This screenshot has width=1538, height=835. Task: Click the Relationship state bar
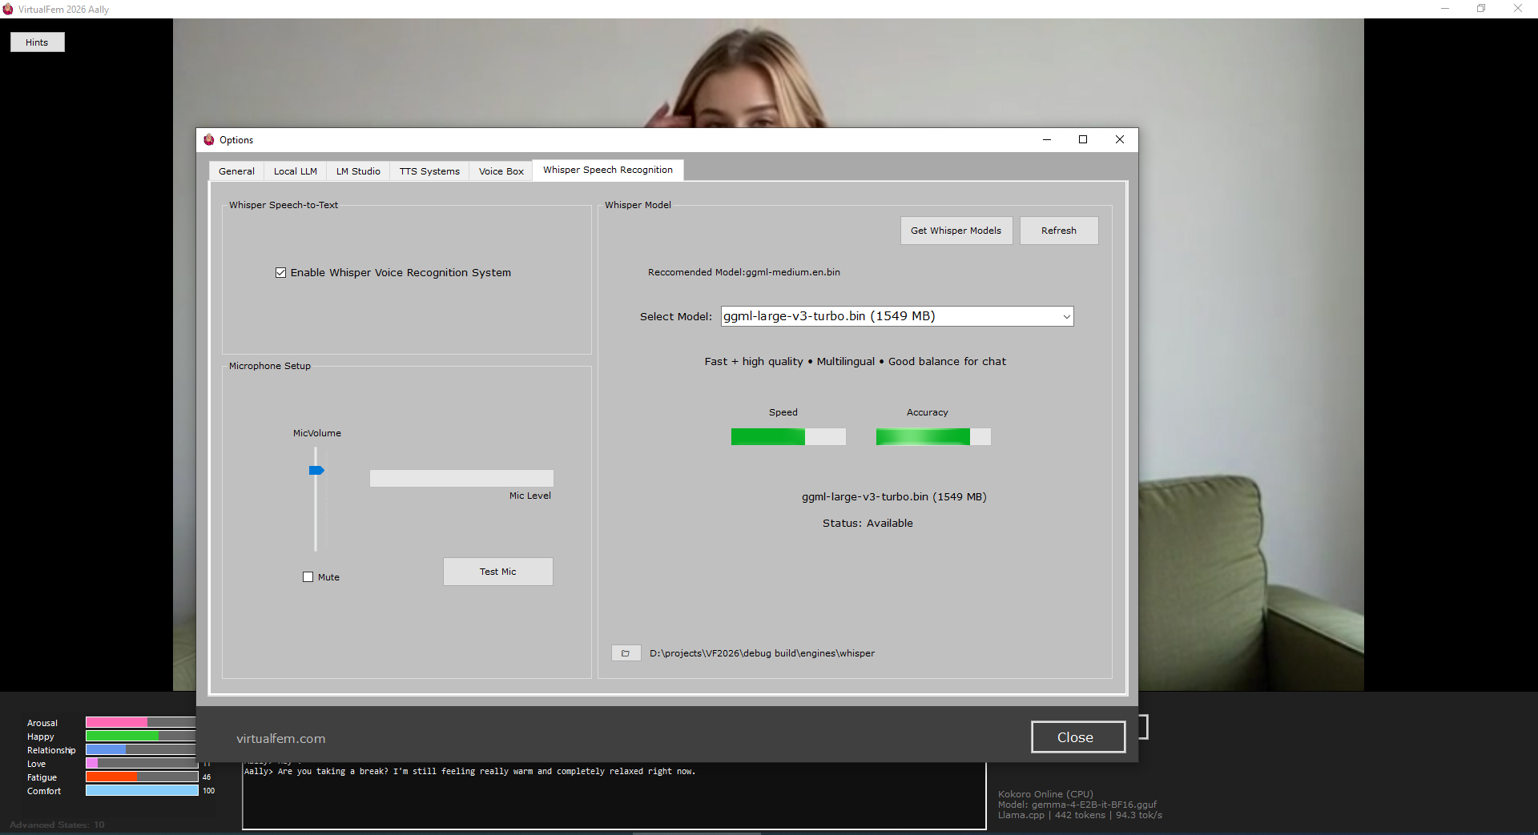pos(141,749)
